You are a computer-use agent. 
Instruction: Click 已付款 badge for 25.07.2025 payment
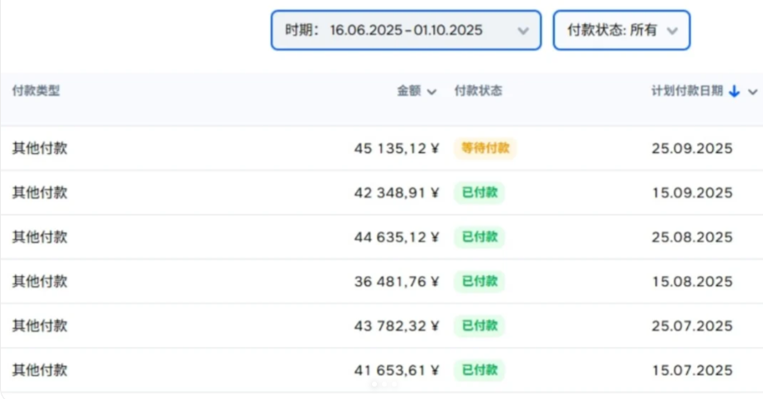tap(479, 326)
